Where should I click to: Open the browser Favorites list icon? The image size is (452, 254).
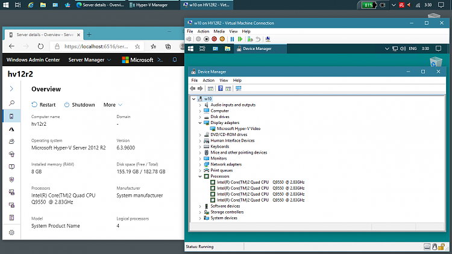click(x=153, y=46)
